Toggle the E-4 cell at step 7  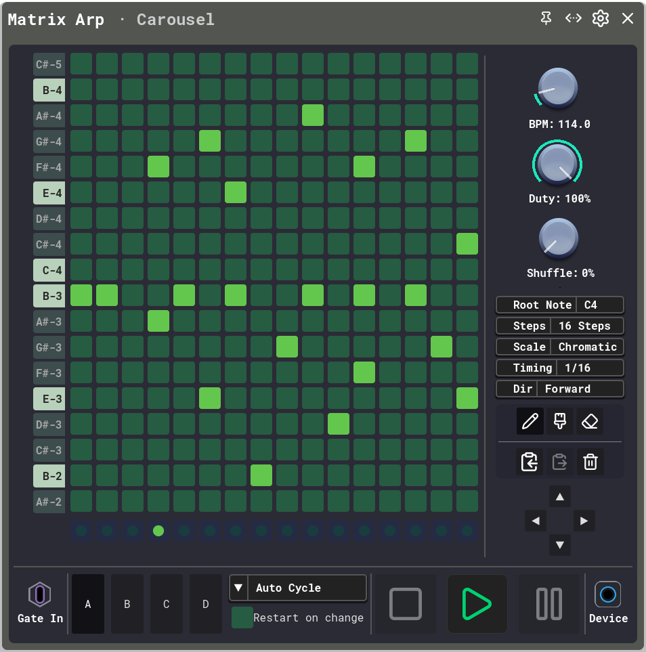click(236, 192)
